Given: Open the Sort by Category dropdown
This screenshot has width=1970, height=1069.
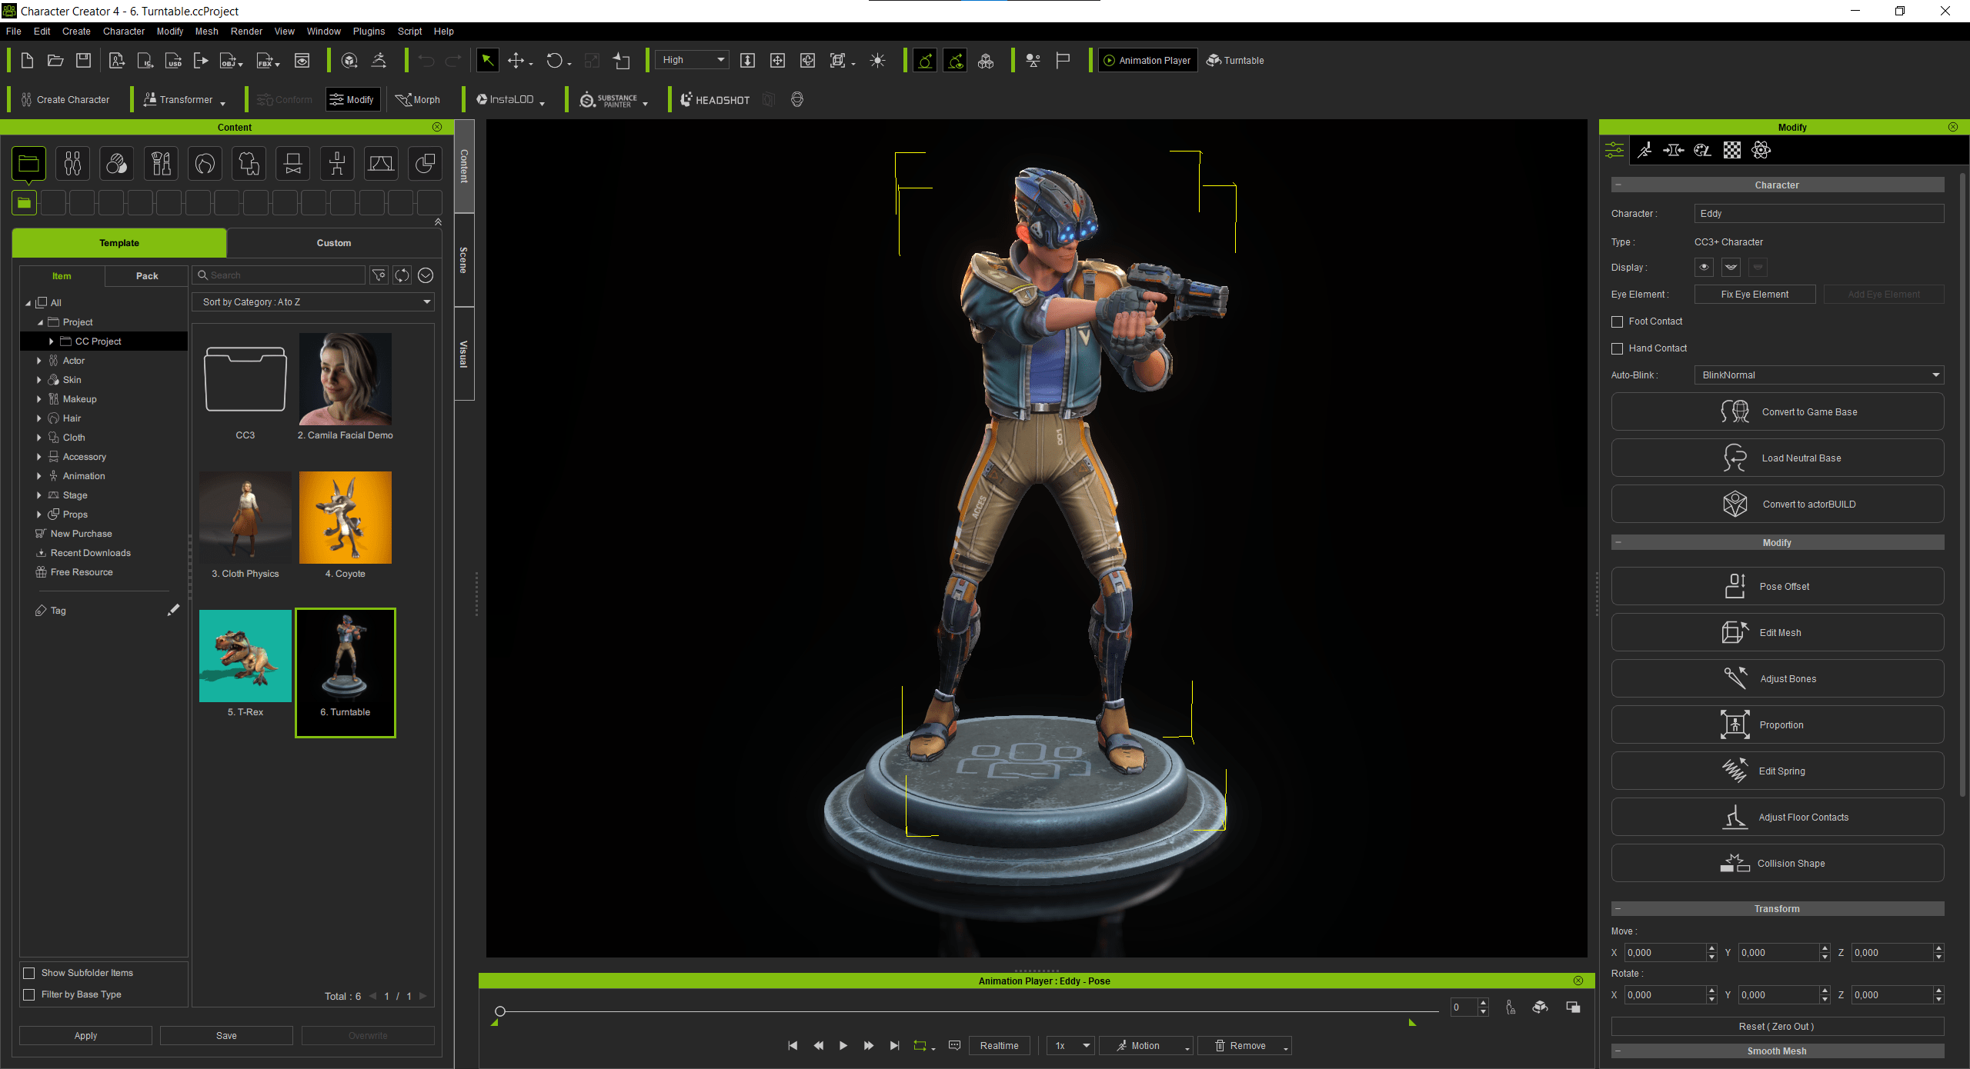Looking at the screenshot, I should pyautogui.click(x=313, y=302).
